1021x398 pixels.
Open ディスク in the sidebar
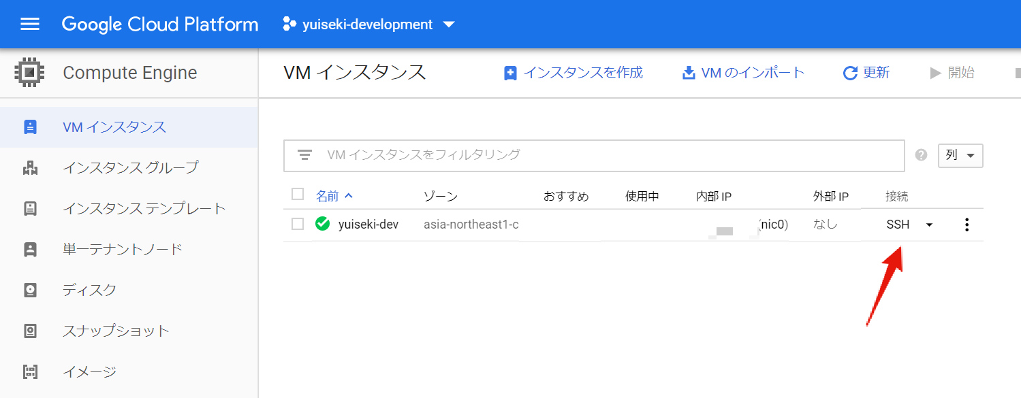tap(129, 290)
